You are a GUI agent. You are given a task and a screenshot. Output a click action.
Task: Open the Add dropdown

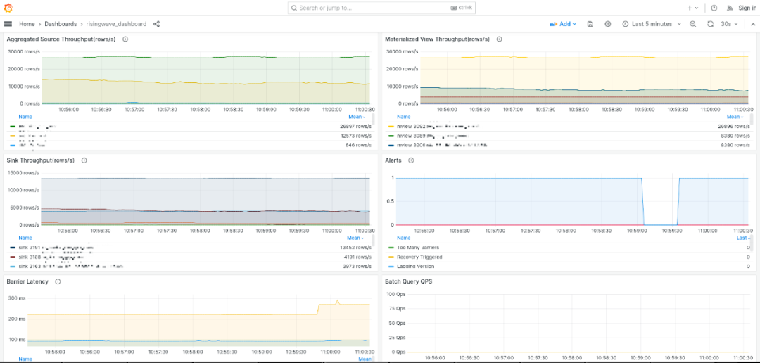[x=563, y=24]
